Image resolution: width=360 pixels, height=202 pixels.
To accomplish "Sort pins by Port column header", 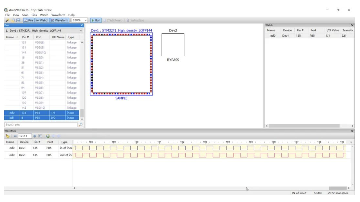I will tap(42, 38).
